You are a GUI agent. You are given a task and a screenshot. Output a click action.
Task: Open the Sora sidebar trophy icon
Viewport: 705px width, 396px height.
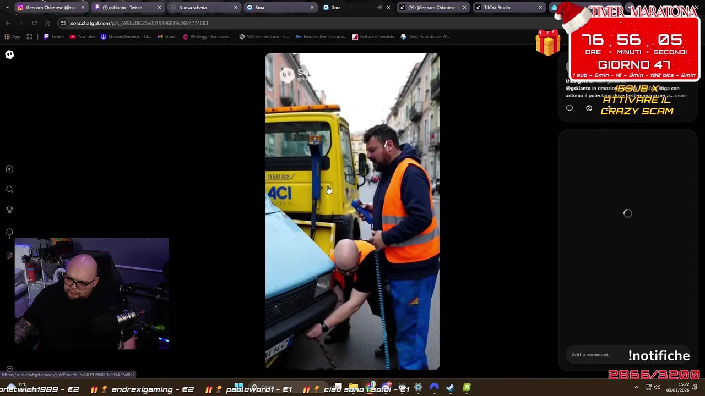pyautogui.click(x=9, y=210)
